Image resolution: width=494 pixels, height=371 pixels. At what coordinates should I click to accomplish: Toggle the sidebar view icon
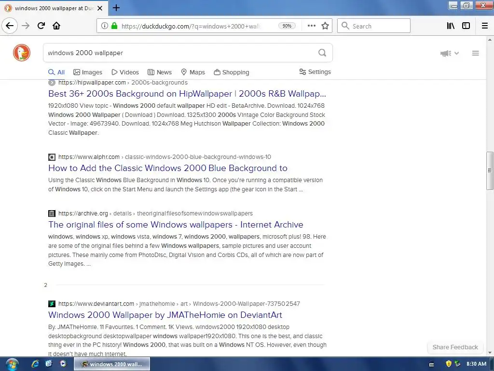coord(466,26)
